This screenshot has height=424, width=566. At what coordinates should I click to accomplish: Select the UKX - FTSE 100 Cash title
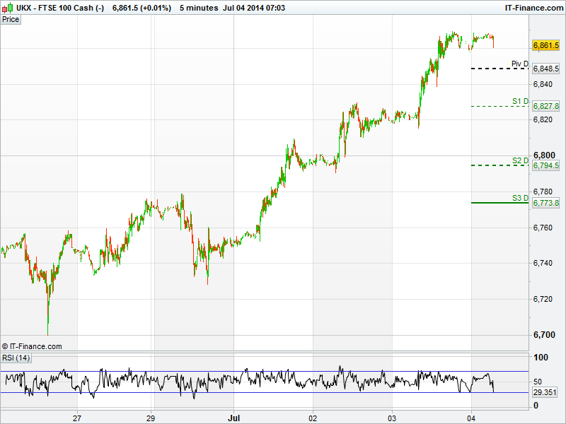59,8
